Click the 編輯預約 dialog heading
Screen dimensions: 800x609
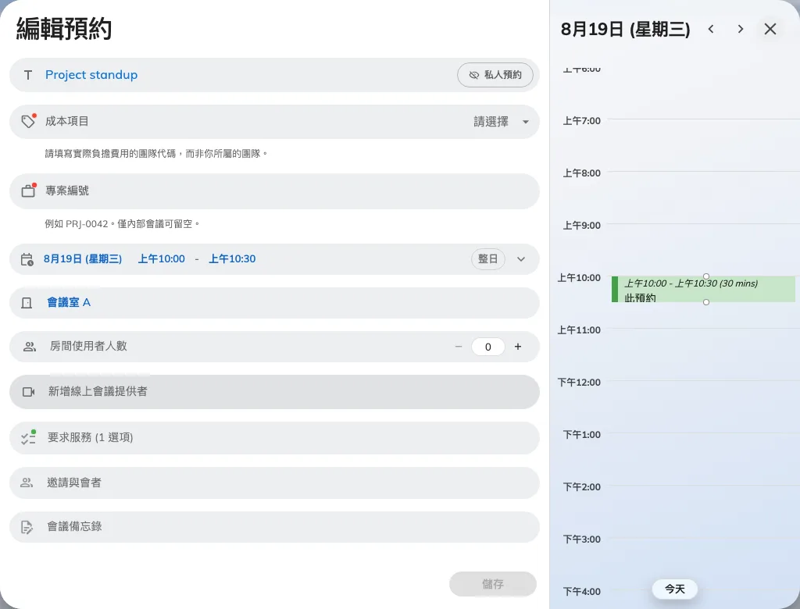(x=64, y=29)
